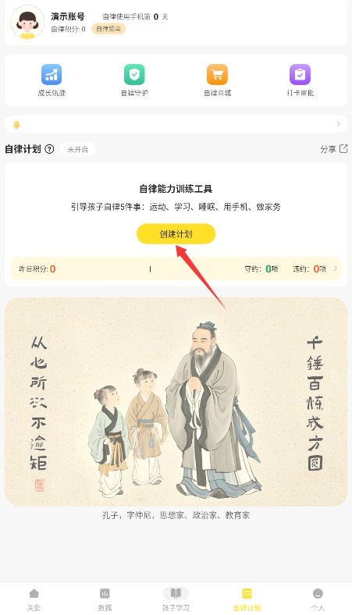Screen dimensions: 352x615
Task: Open the 自律荣誉 badge
Action: [x=108, y=29]
